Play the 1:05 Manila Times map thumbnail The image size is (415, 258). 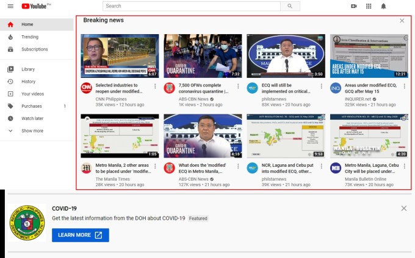120,136
